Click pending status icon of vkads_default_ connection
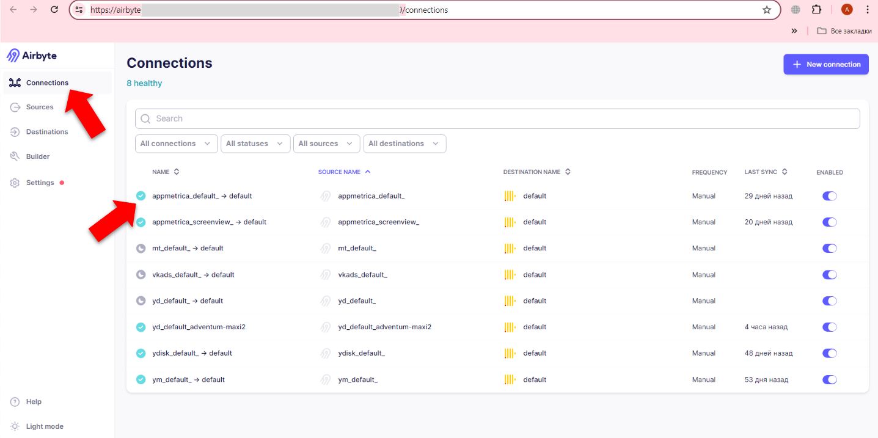Screen dimensions: 878x438 click(x=141, y=275)
